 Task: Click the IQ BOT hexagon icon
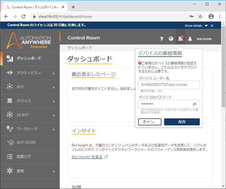coord(10,115)
